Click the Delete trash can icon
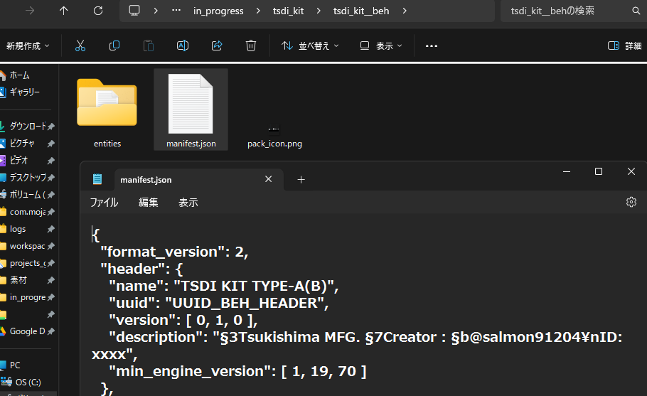 tap(251, 46)
